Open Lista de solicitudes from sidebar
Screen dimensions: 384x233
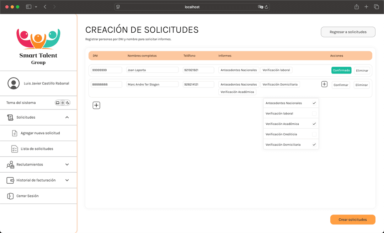point(37,148)
